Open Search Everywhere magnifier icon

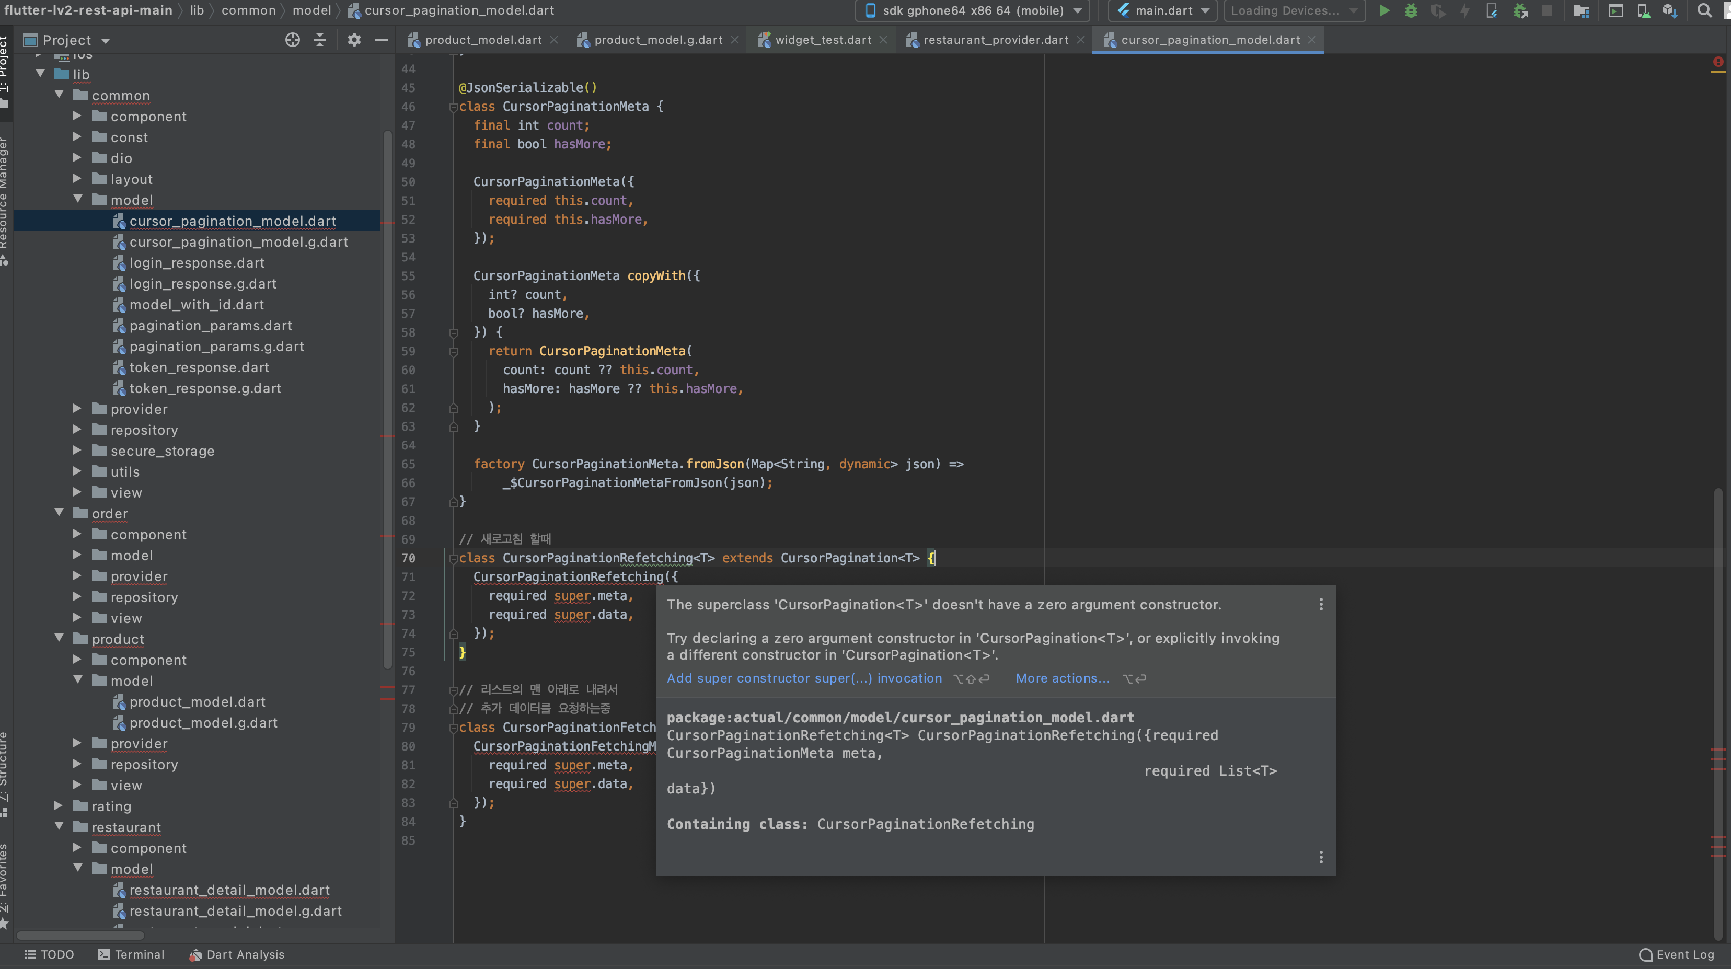coord(1705,10)
